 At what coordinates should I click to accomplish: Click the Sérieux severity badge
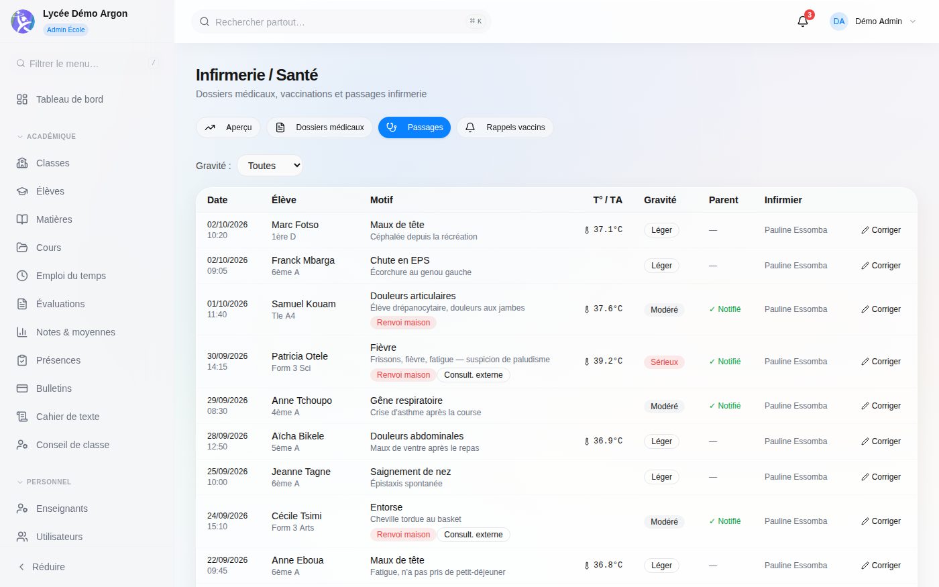coord(665,362)
